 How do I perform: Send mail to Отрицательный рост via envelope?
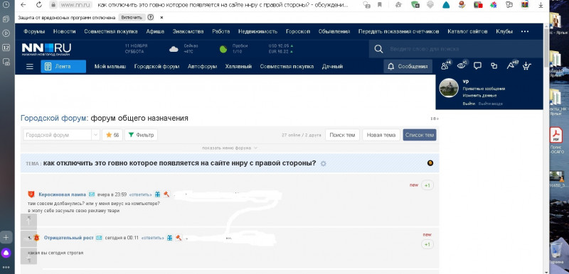(x=99, y=238)
